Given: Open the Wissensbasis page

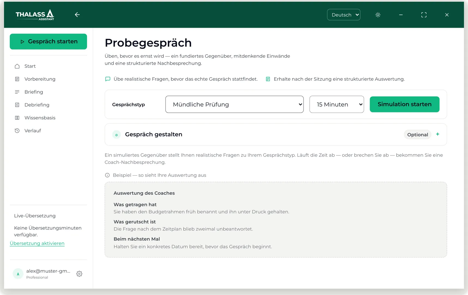Looking at the screenshot, I should point(40,118).
